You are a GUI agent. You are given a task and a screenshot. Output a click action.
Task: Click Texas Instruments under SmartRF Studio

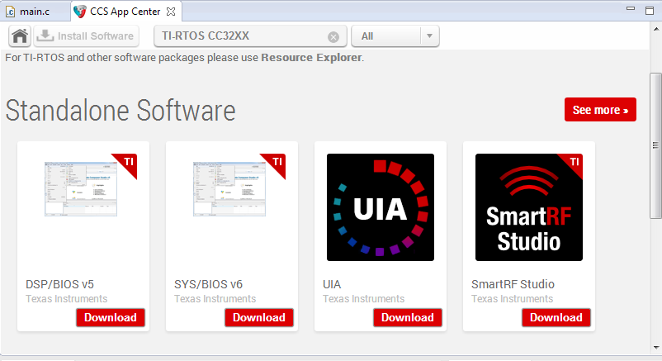(x=512, y=299)
